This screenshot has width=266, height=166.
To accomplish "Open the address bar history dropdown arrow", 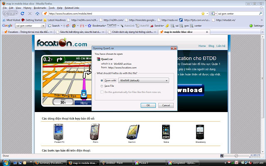I will [x=207, y=13].
